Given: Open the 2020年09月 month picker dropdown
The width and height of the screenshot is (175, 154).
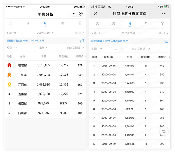Looking at the screenshot, I should [129, 33].
